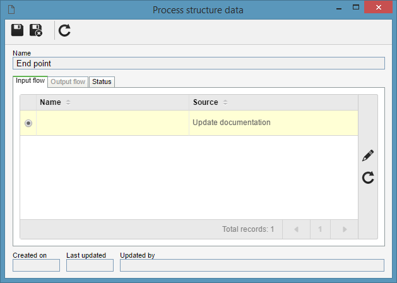Maximize the Process structure data window
Image resolution: width=397 pixels, height=283 pixels.
pyautogui.click(x=356, y=8)
